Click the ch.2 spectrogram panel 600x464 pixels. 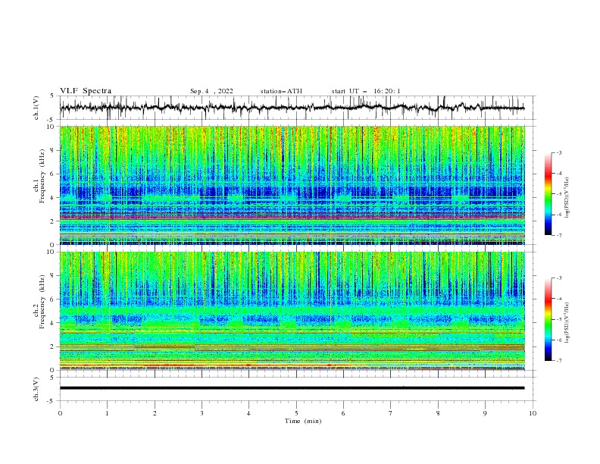click(x=292, y=311)
